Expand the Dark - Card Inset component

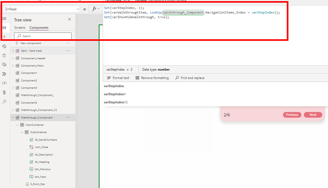[13, 51]
